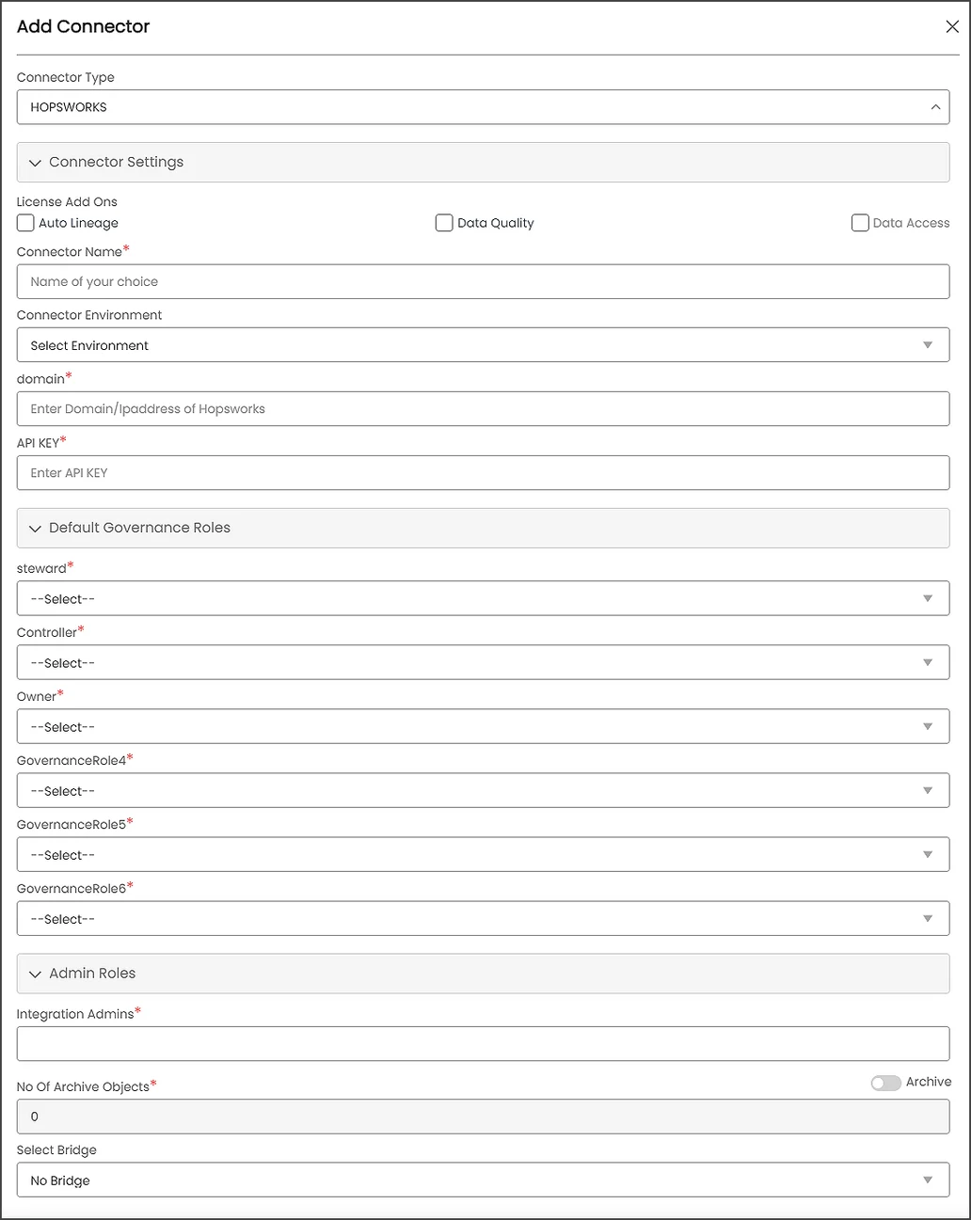Expand the GovernanceRole4 dropdown
The image size is (971, 1220).
point(483,791)
